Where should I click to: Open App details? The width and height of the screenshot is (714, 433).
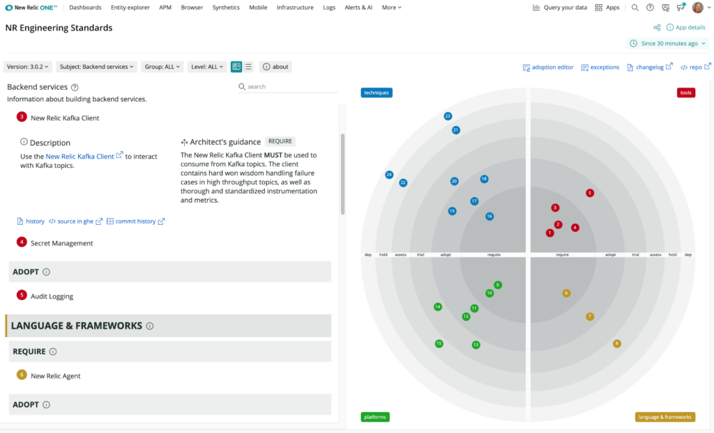click(686, 27)
